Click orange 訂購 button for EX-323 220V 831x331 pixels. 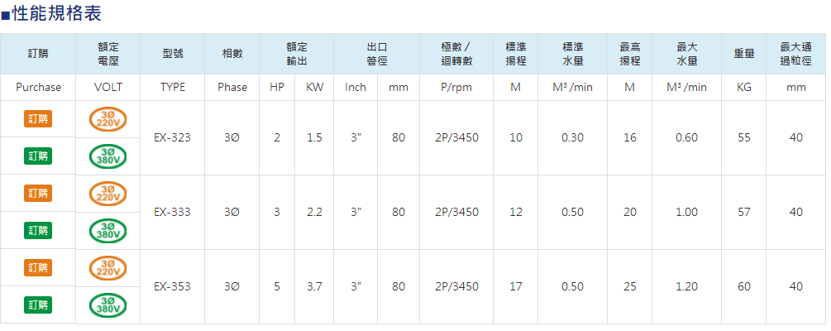[38, 119]
